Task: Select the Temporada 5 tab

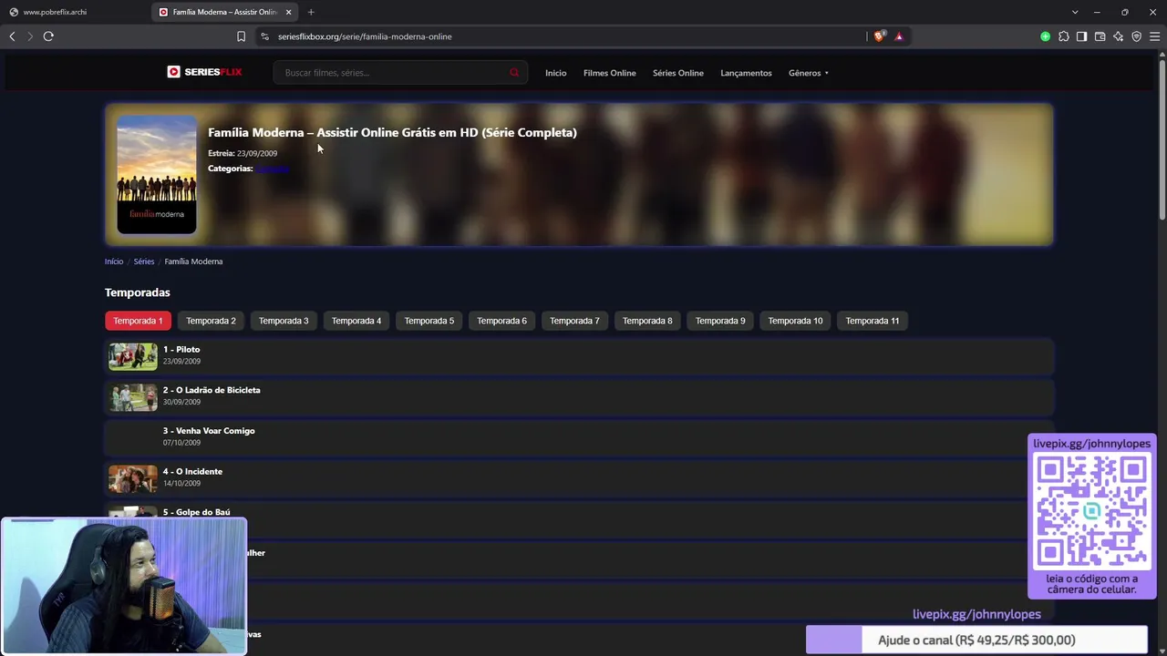Action: coord(429,321)
